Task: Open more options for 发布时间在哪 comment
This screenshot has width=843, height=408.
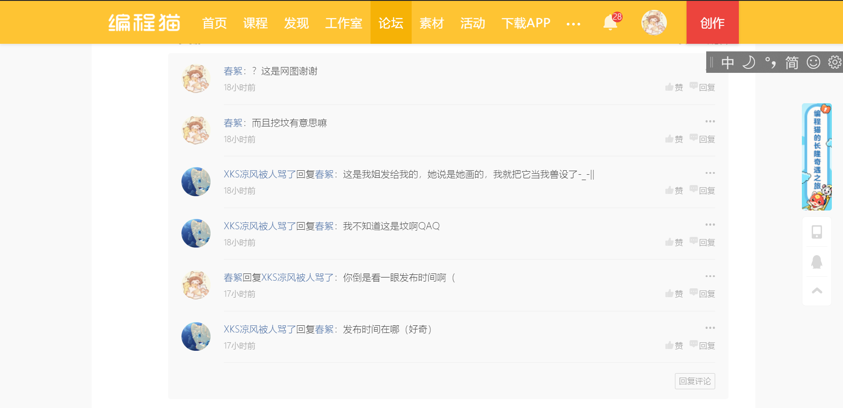Action: 710,328
